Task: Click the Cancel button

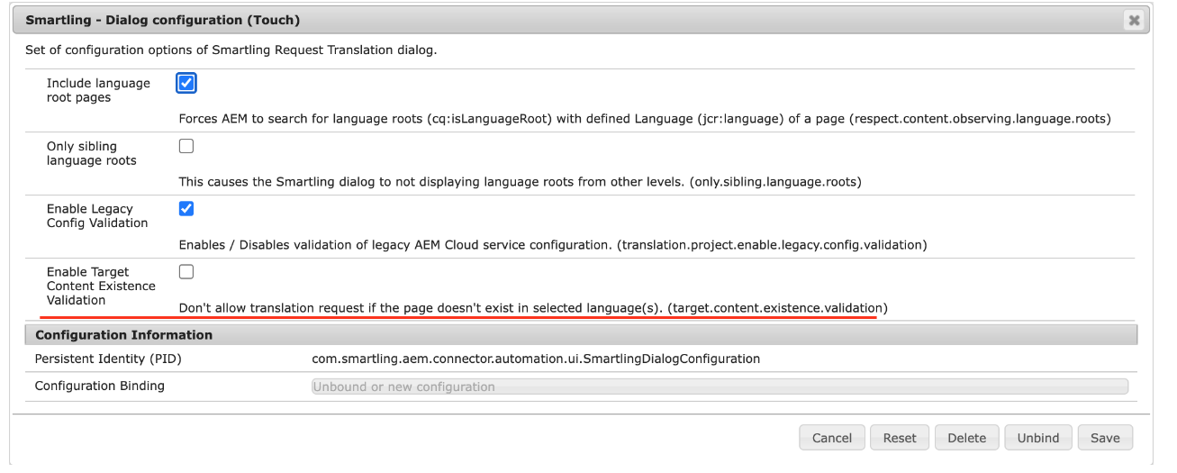Action: 832,438
